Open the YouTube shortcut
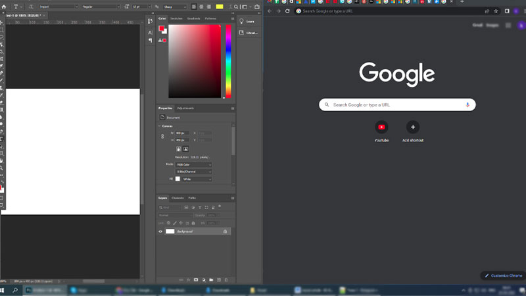The height and width of the screenshot is (296, 526). tap(381, 131)
